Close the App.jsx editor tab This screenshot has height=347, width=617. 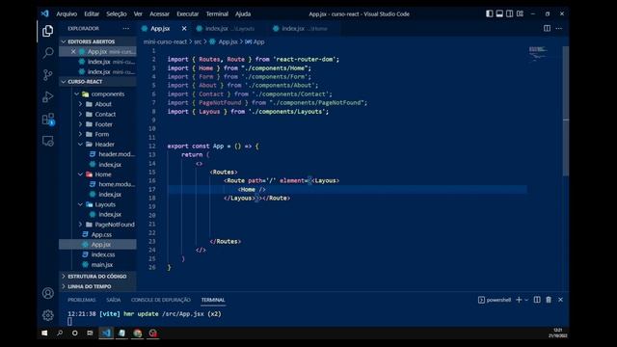184,28
